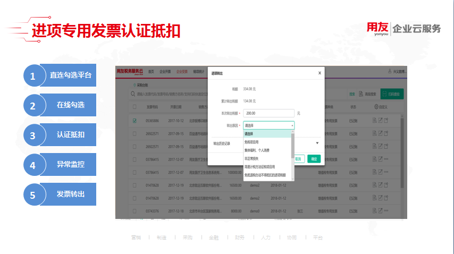Click the edit icon in row 03743376
This screenshot has height=254, width=454.
point(380,211)
